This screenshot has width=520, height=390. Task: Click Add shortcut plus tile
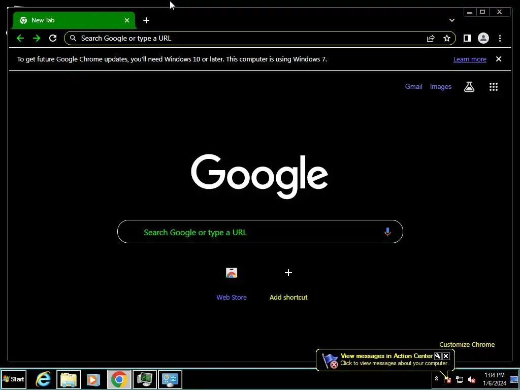(x=288, y=283)
